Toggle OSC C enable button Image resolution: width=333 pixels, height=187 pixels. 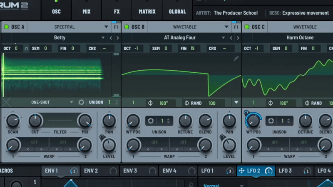pyautogui.click(x=246, y=27)
